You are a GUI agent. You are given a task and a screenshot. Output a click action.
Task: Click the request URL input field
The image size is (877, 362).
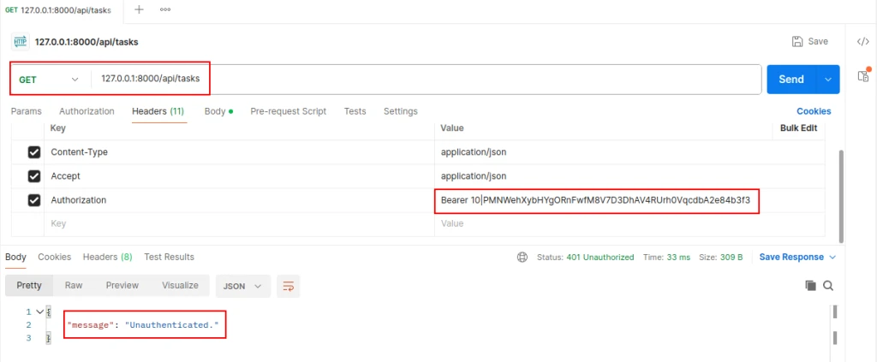pos(428,80)
